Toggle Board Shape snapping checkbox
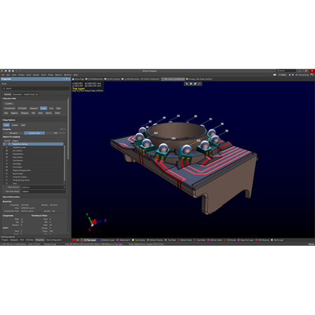The height and width of the screenshot is (315, 315). (6, 174)
